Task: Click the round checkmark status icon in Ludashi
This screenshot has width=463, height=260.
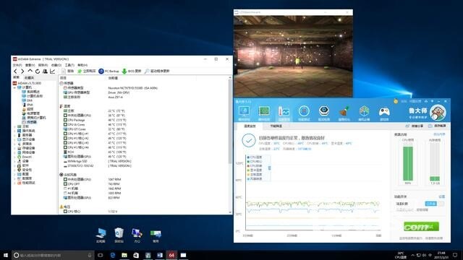Action: coord(249,141)
